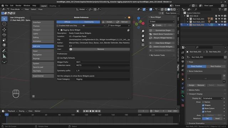Expand the Motion Paths panel

194,90
